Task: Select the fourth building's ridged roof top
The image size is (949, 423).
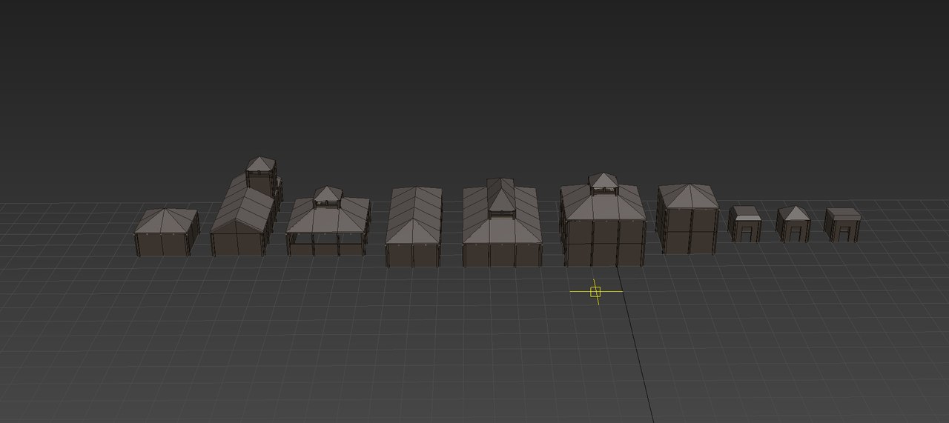Action: click(x=415, y=201)
